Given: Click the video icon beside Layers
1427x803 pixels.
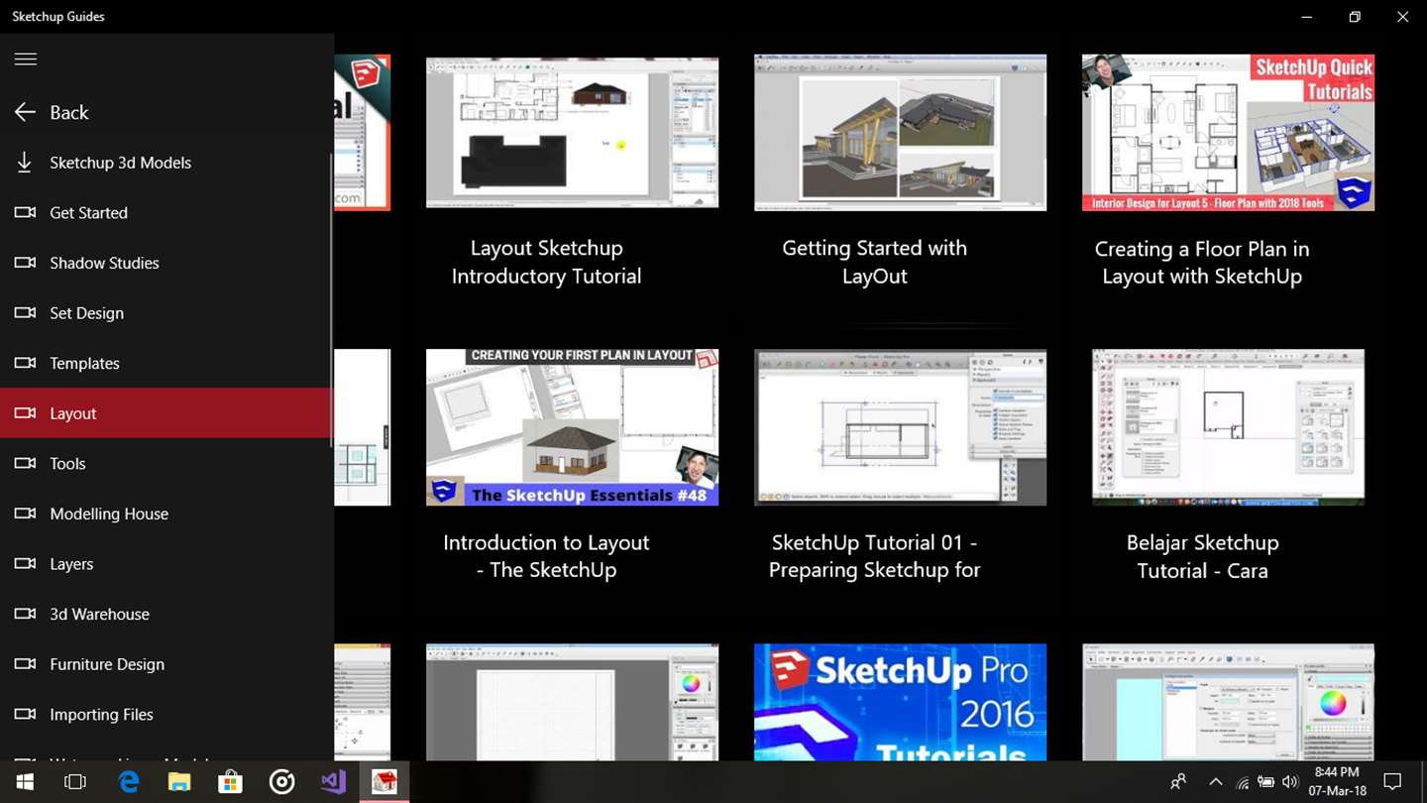Looking at the screenshot, I should 25,564.
